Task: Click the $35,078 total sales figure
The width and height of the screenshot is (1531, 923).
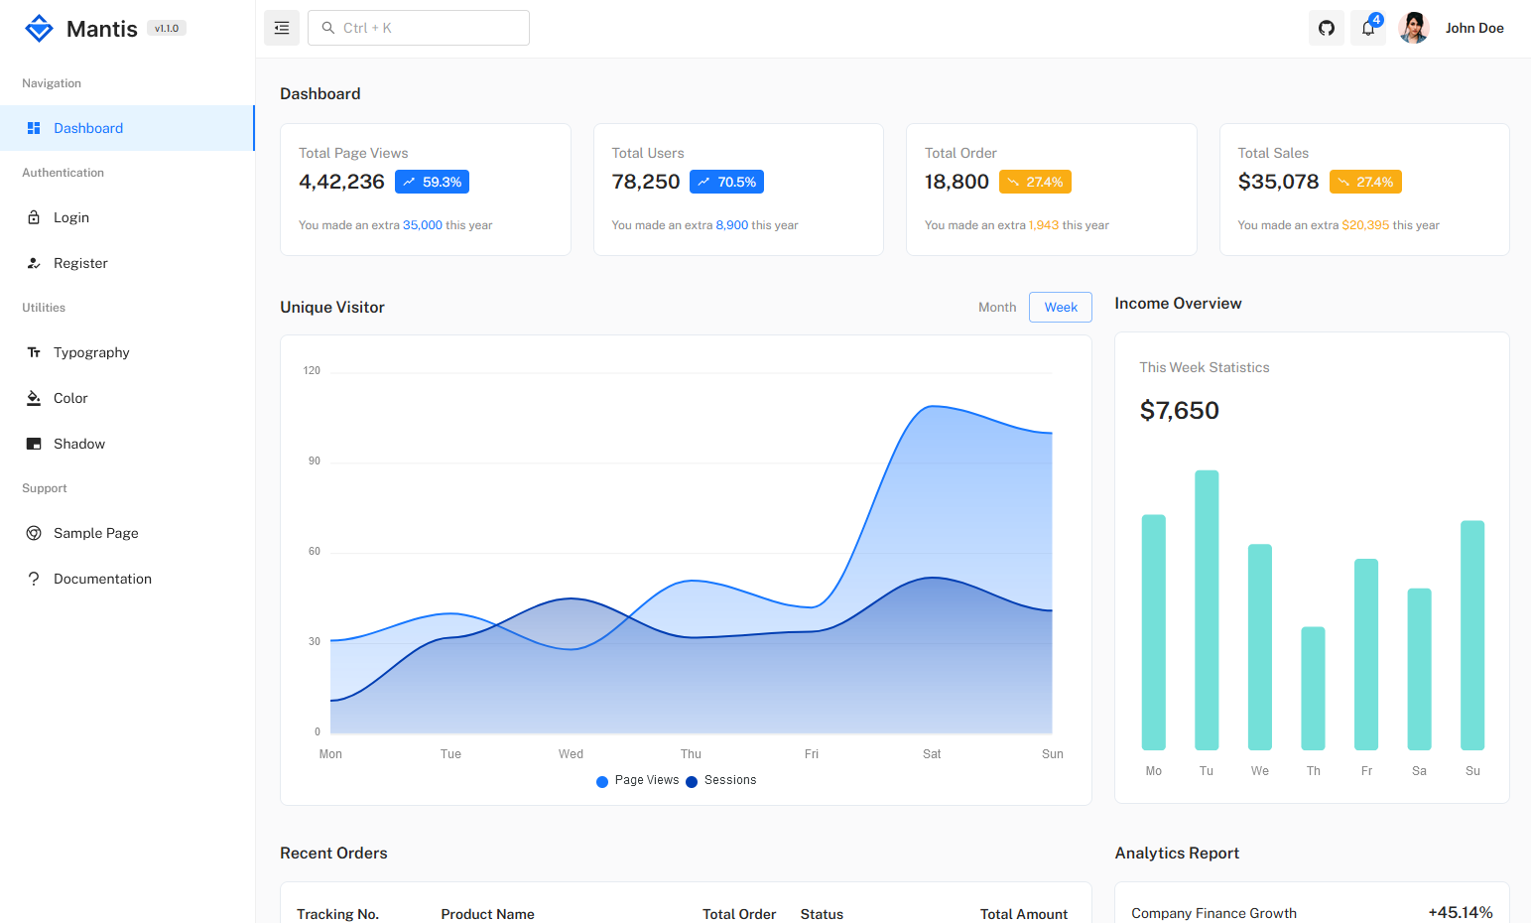Action: [x=1278, y=182]
